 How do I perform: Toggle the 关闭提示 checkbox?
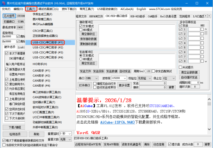[x=180, y=67]
